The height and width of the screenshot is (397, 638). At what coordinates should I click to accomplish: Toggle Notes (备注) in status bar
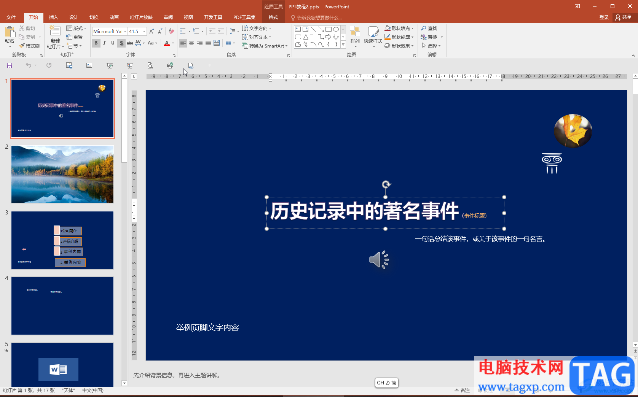click(x=462, y=391)
